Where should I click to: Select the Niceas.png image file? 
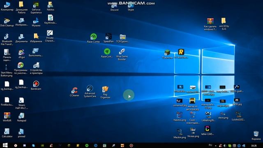(x=193, y=132)
